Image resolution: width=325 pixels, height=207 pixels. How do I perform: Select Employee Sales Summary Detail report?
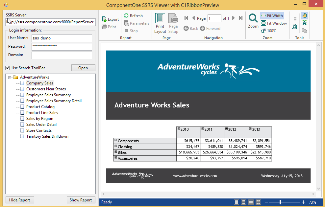pos(54,101)
